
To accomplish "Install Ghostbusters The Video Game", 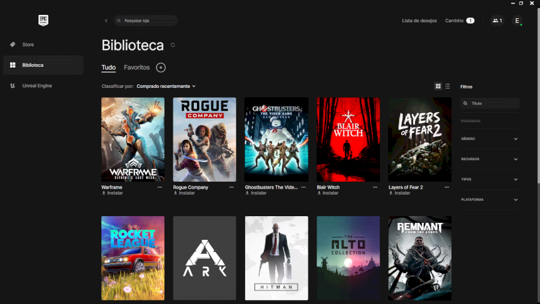I will click(x=256, y=193).
